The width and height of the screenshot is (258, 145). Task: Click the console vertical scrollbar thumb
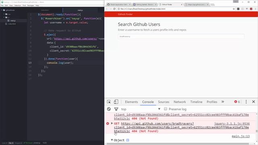click(x=256, y=131)
